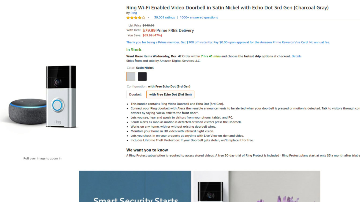The height and width of the screenshot is (202, 360).
Task: Choose with Free Echo Dot configuration
Action: [x=170, y=94]
